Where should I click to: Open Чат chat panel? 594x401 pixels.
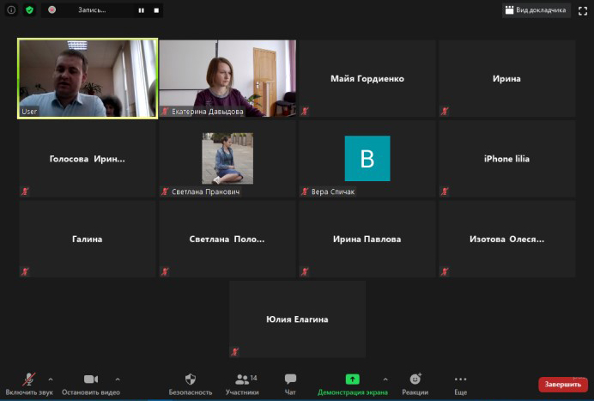tap(290, 384)
